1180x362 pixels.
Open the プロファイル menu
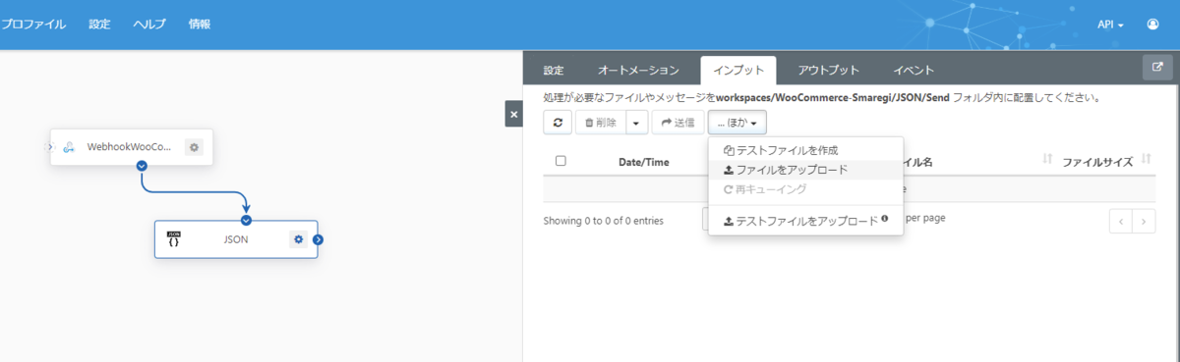click(x=33, y=25)
